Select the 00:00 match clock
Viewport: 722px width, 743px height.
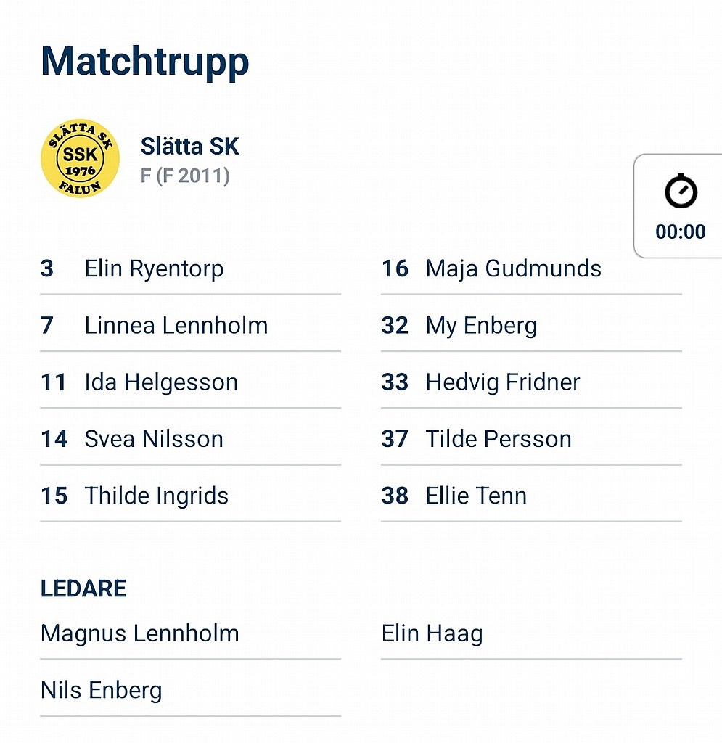click(681, 231)
